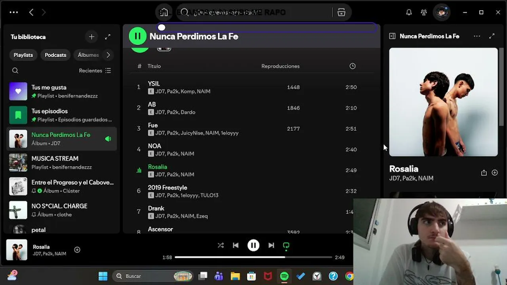Share the song Rosalia
The width and height of the screenshot is (507, 285).
484,173
